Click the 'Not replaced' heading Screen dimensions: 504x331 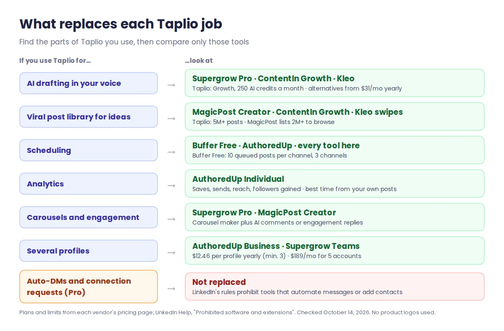point(219,282)
